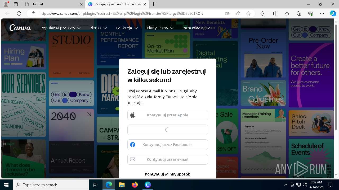Open Collections icon in toolbar
Screen dimensions: 339x190
point(299,13)
